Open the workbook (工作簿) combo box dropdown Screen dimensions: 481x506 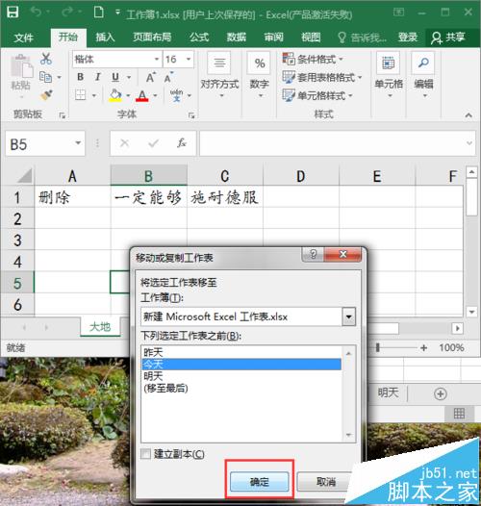click(348, 316)
